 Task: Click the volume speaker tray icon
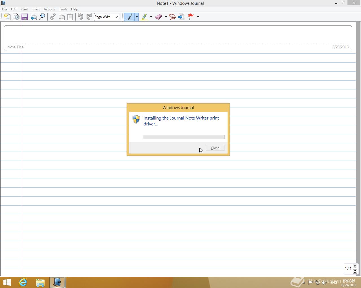tap(324, 283)
